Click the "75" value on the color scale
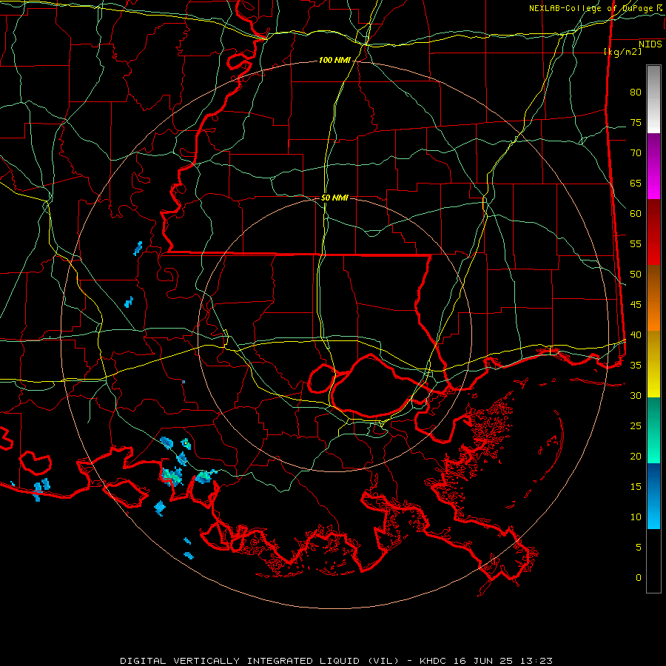 636,123
